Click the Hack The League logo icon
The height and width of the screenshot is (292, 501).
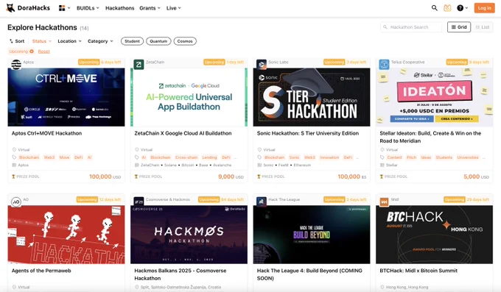click(x=262, y=202)
